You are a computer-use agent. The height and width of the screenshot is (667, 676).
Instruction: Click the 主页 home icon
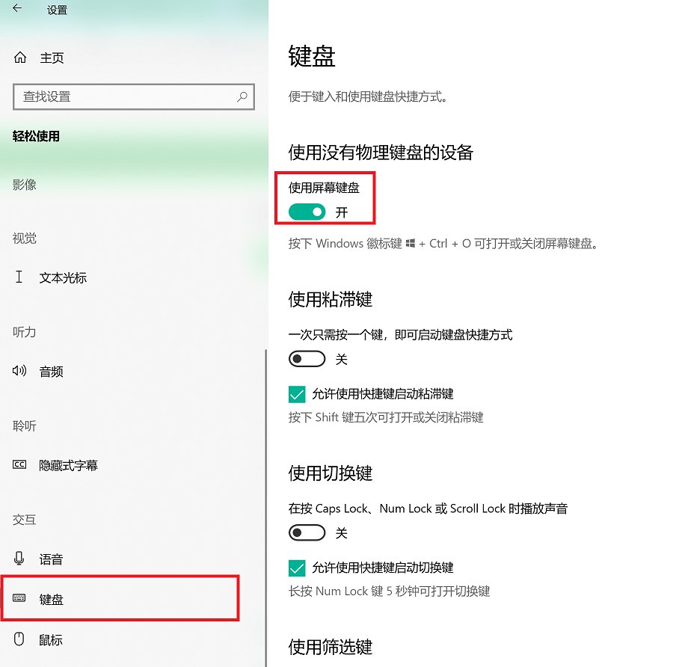tap(22, 58)
